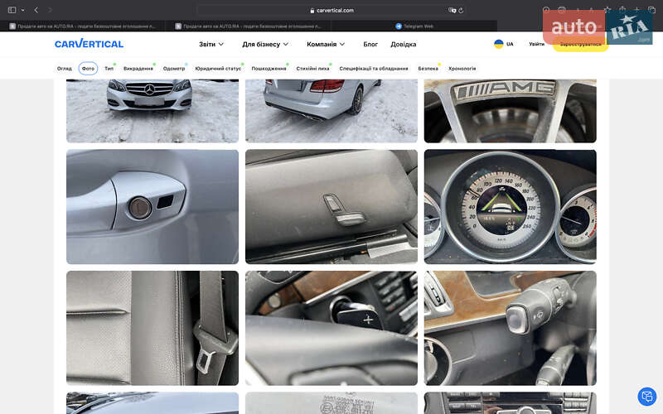Open the door handle photo
Viewport: 663px width, 414px height.
152,206
